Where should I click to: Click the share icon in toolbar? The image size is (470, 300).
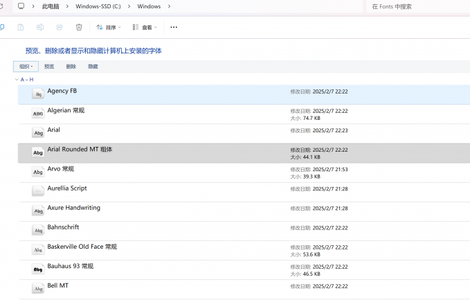(x=60, y=27)
